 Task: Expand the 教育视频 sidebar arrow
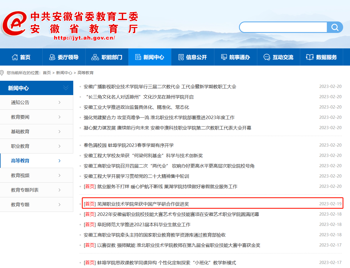click(x=60, y=176)
